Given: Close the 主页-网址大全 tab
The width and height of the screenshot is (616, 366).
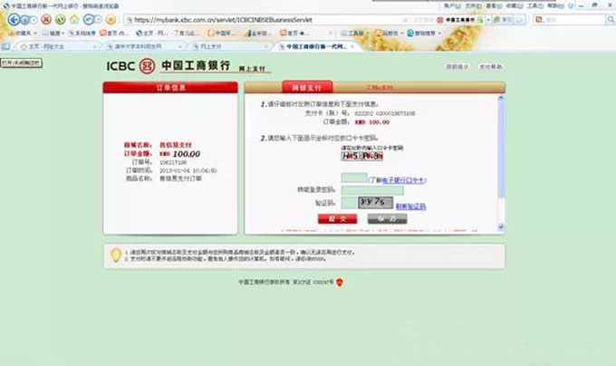Looking at the screenshot, I should (x=94, y=46).
